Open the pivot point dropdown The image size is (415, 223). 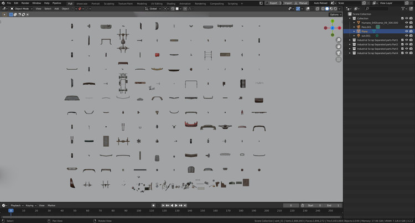point(166,9)
